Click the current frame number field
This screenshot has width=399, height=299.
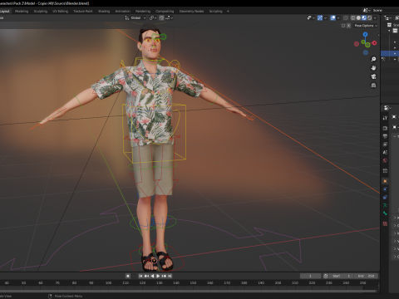(310, 276)
